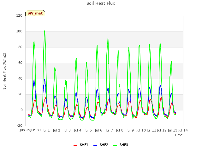The width and height of the screenshot is (202, 151).
Task: Click the Time axis label
Action: pos(179,135)
